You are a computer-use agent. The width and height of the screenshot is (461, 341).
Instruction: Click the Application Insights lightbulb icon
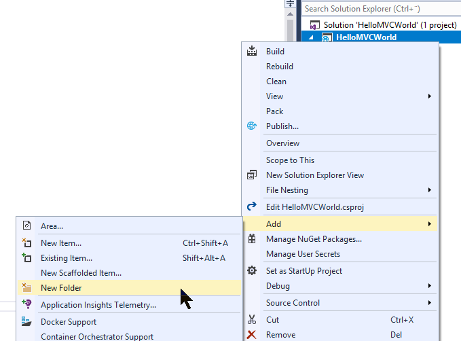[26, 304]
